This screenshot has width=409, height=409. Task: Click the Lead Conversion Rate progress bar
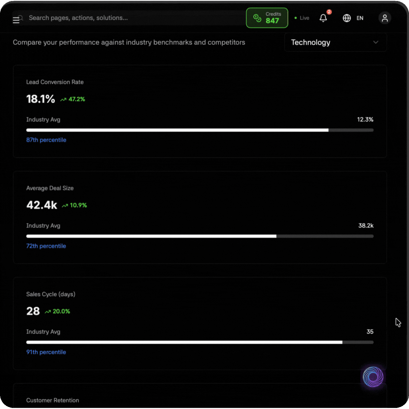tap(200, 130)
